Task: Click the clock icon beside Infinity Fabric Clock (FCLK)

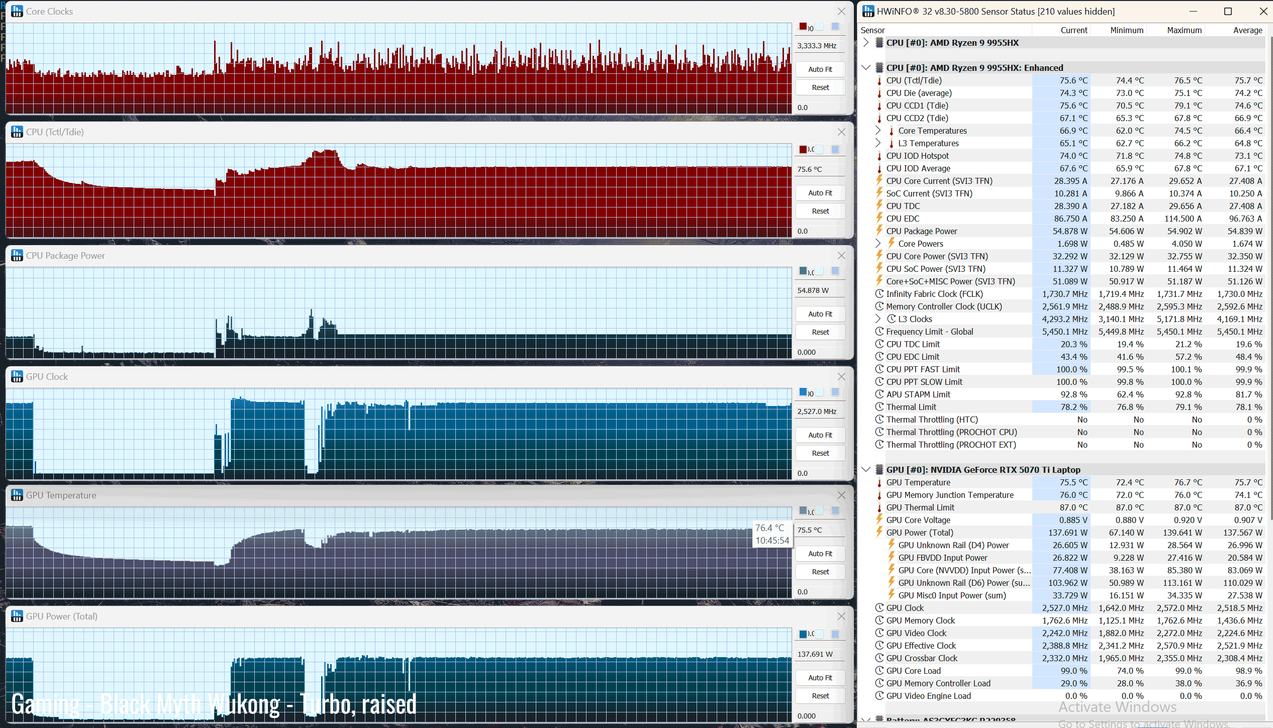Action: (879, 294)
